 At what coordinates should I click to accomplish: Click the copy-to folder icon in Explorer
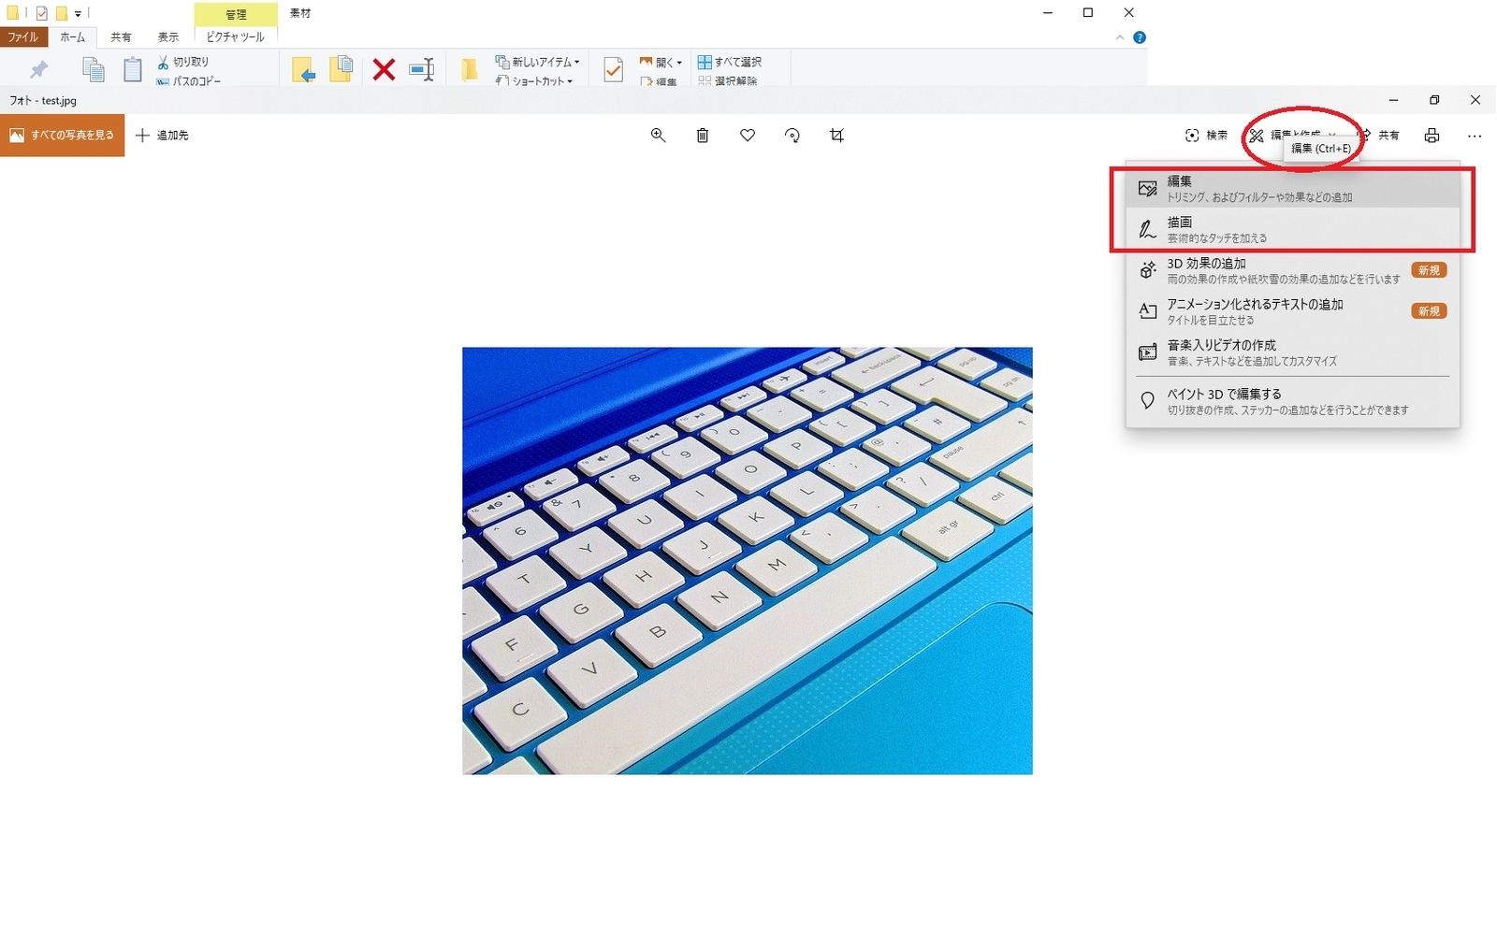(x=341, y=69)
